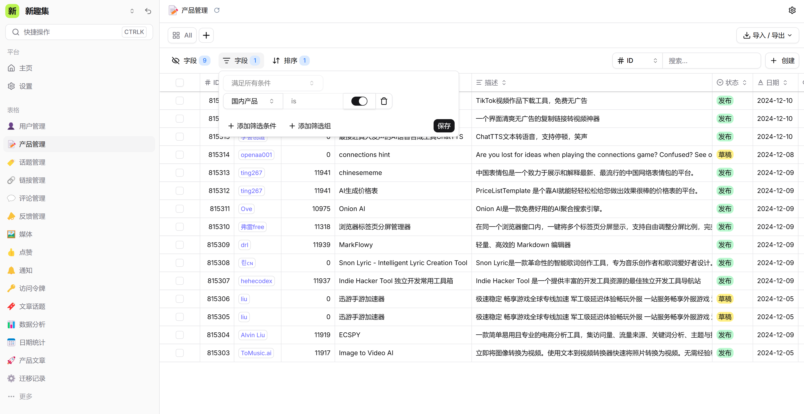The image size is (804, 414).
Task: Click the 保存 button to save filter
Action: pyautogui.click(x=444, y=126)
